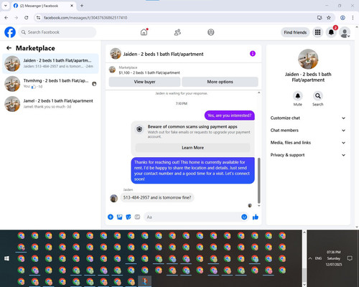
Task: Show hidden system tray icons chevron
Action: [x=310, y=258]
